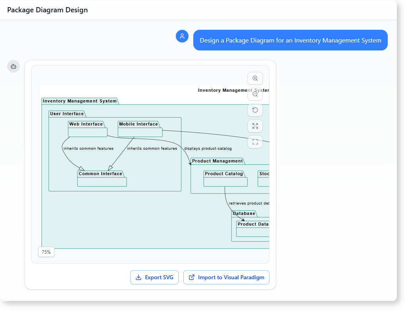Zoom in on the diagram

(x=255, y=78)
